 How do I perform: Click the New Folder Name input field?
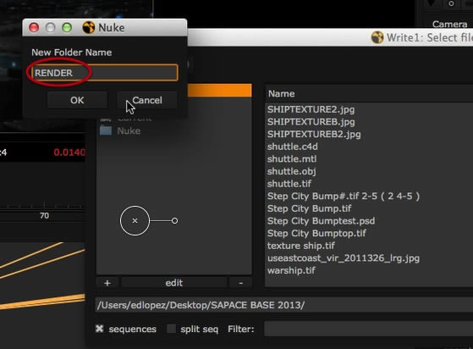pos(105,73)
